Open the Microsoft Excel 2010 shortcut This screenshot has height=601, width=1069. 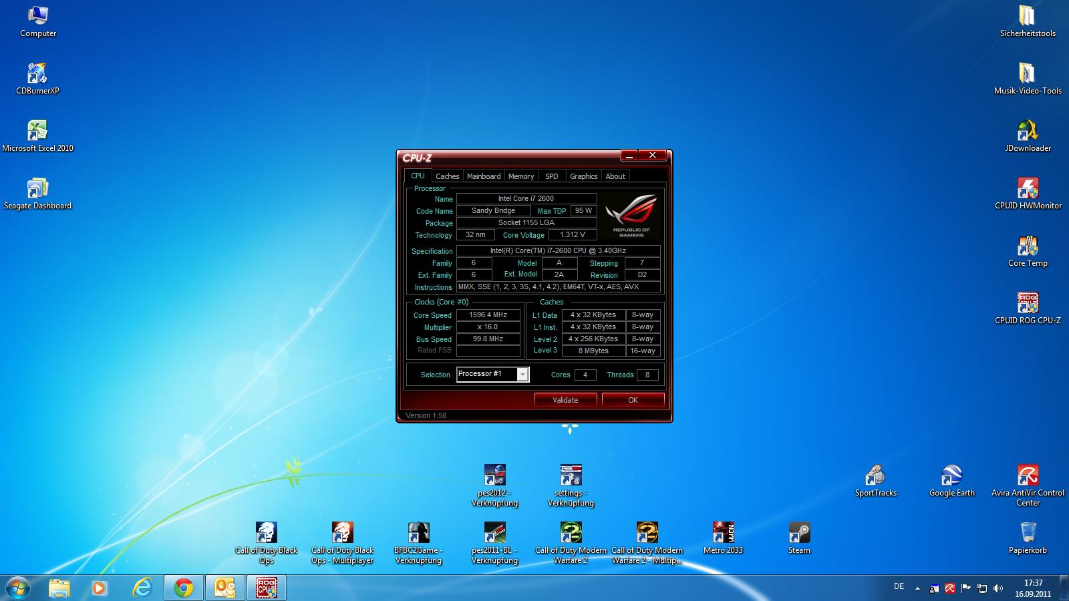37,136
